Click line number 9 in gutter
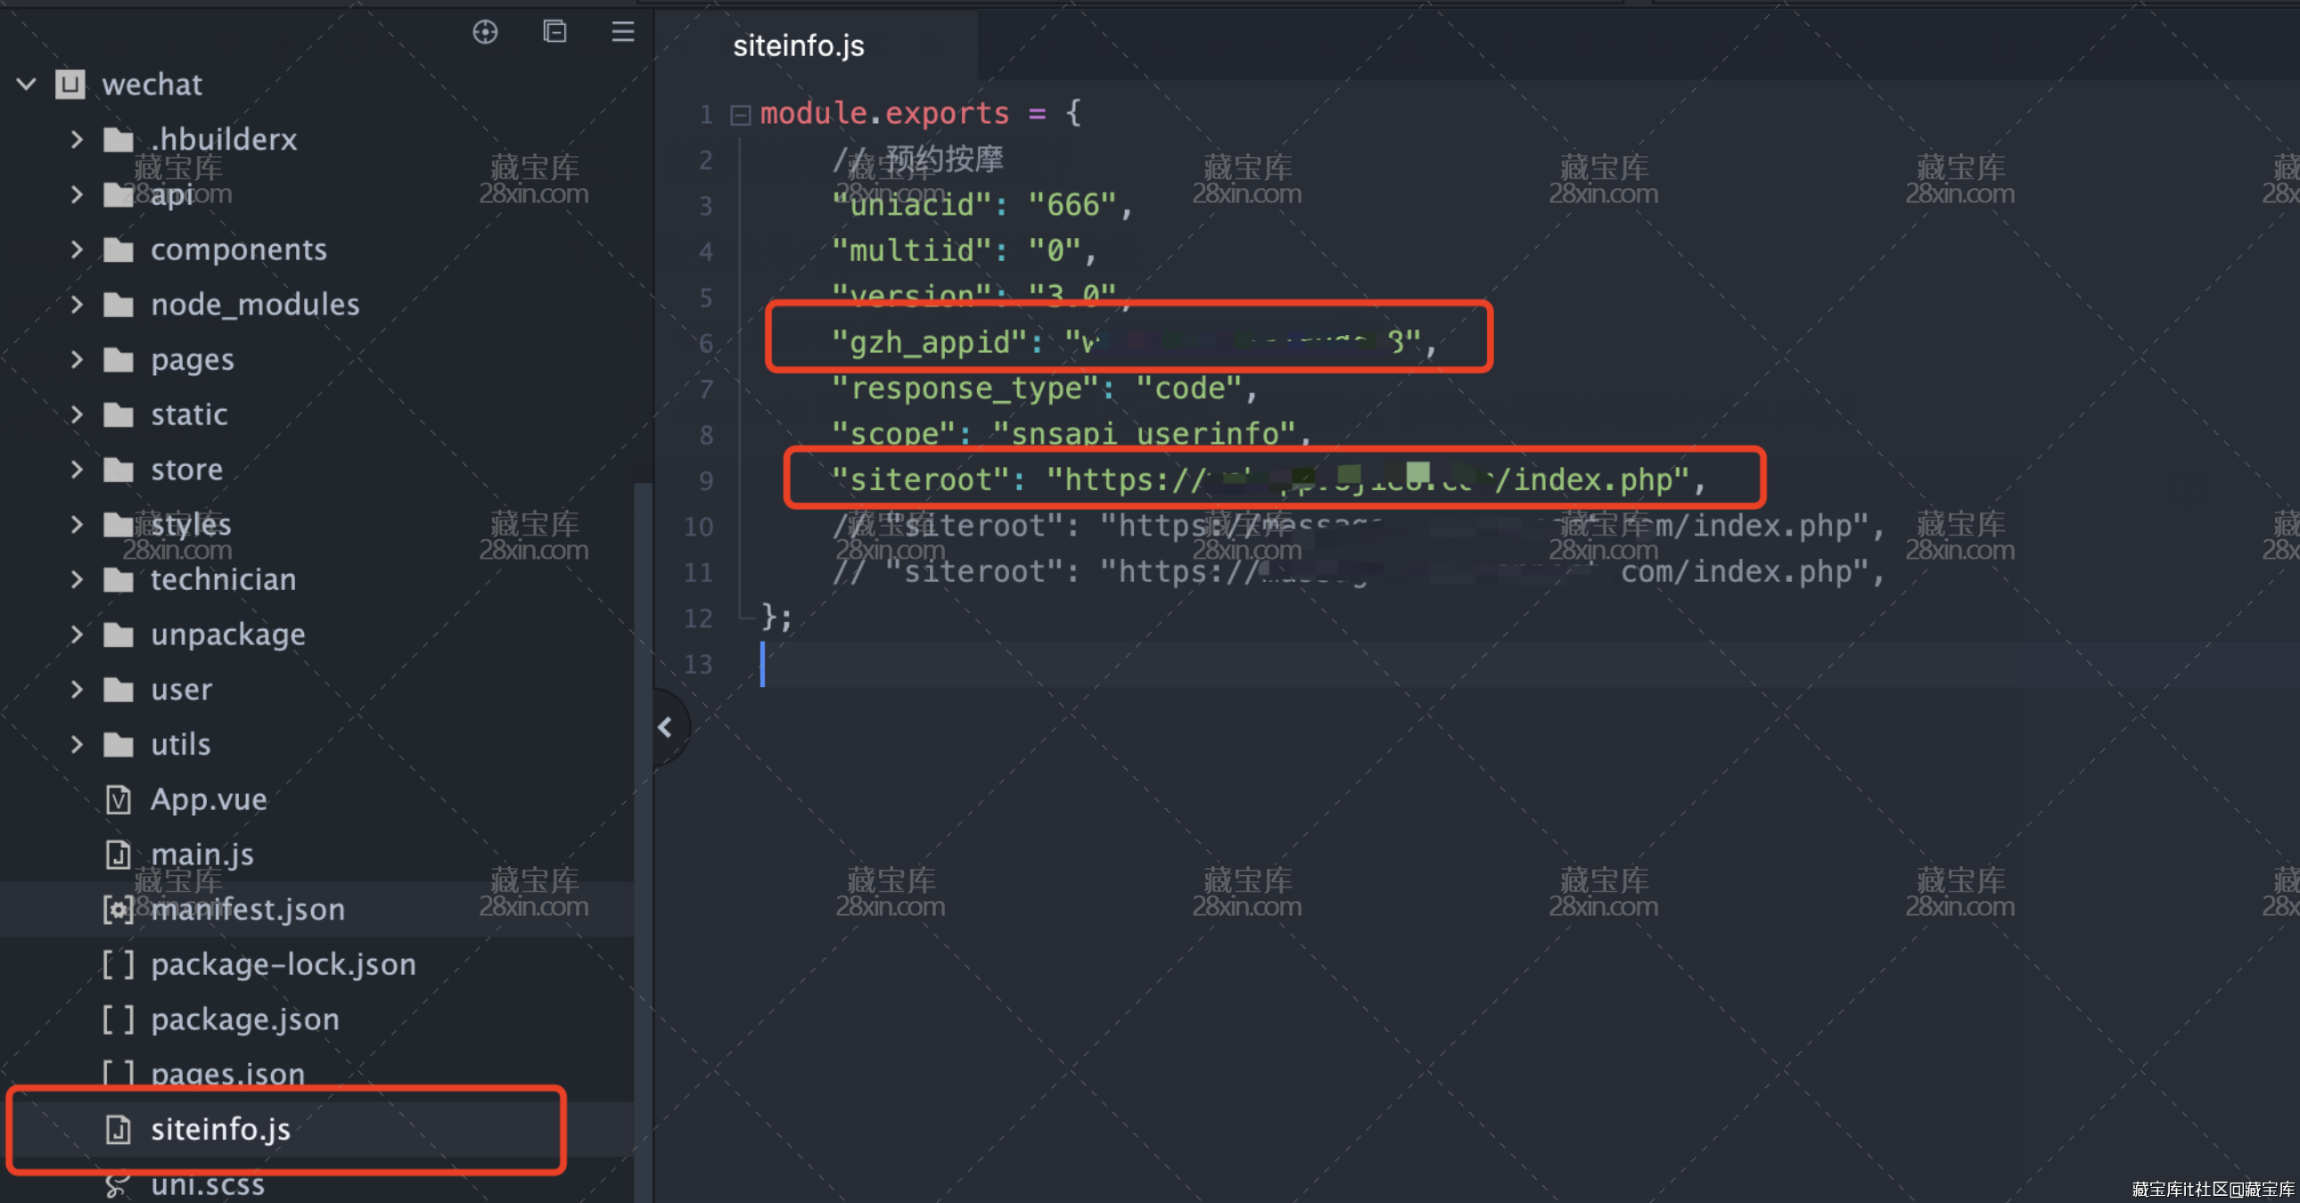The width and height of the screenshot is (2300, 1203). tap(705, 481)
